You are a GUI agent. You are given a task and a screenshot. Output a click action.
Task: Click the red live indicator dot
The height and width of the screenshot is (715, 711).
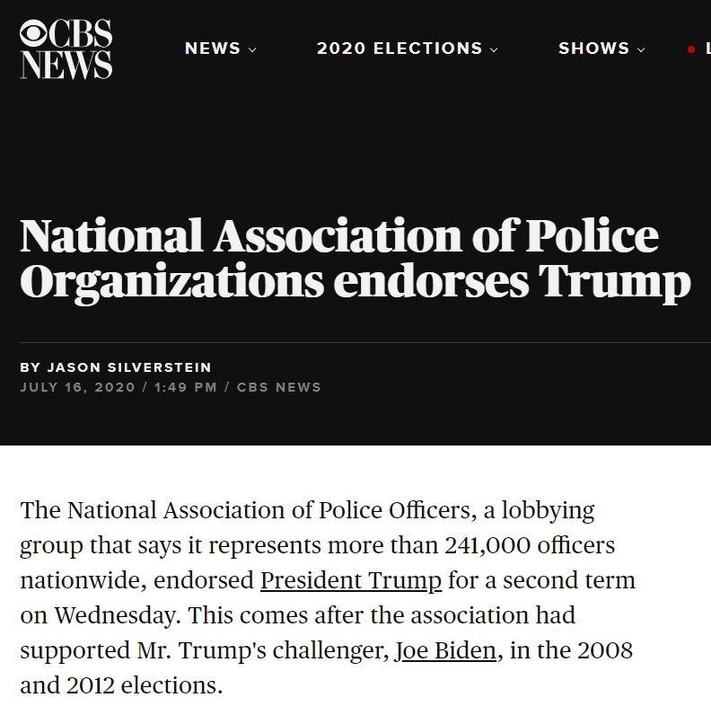pyautogui.click(x=691, y=49)
